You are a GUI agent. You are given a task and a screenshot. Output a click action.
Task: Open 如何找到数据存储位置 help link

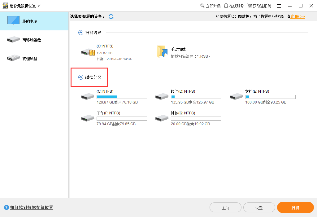[32, 207]
